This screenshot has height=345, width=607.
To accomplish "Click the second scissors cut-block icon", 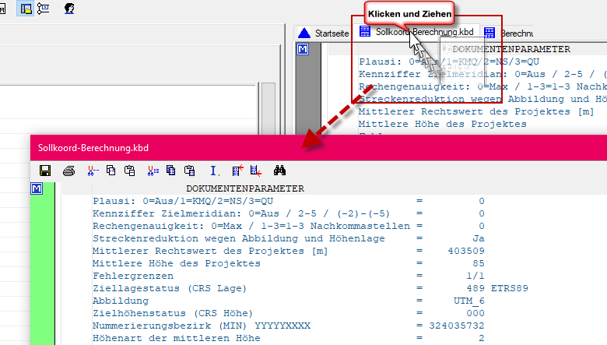I will 153,170.
